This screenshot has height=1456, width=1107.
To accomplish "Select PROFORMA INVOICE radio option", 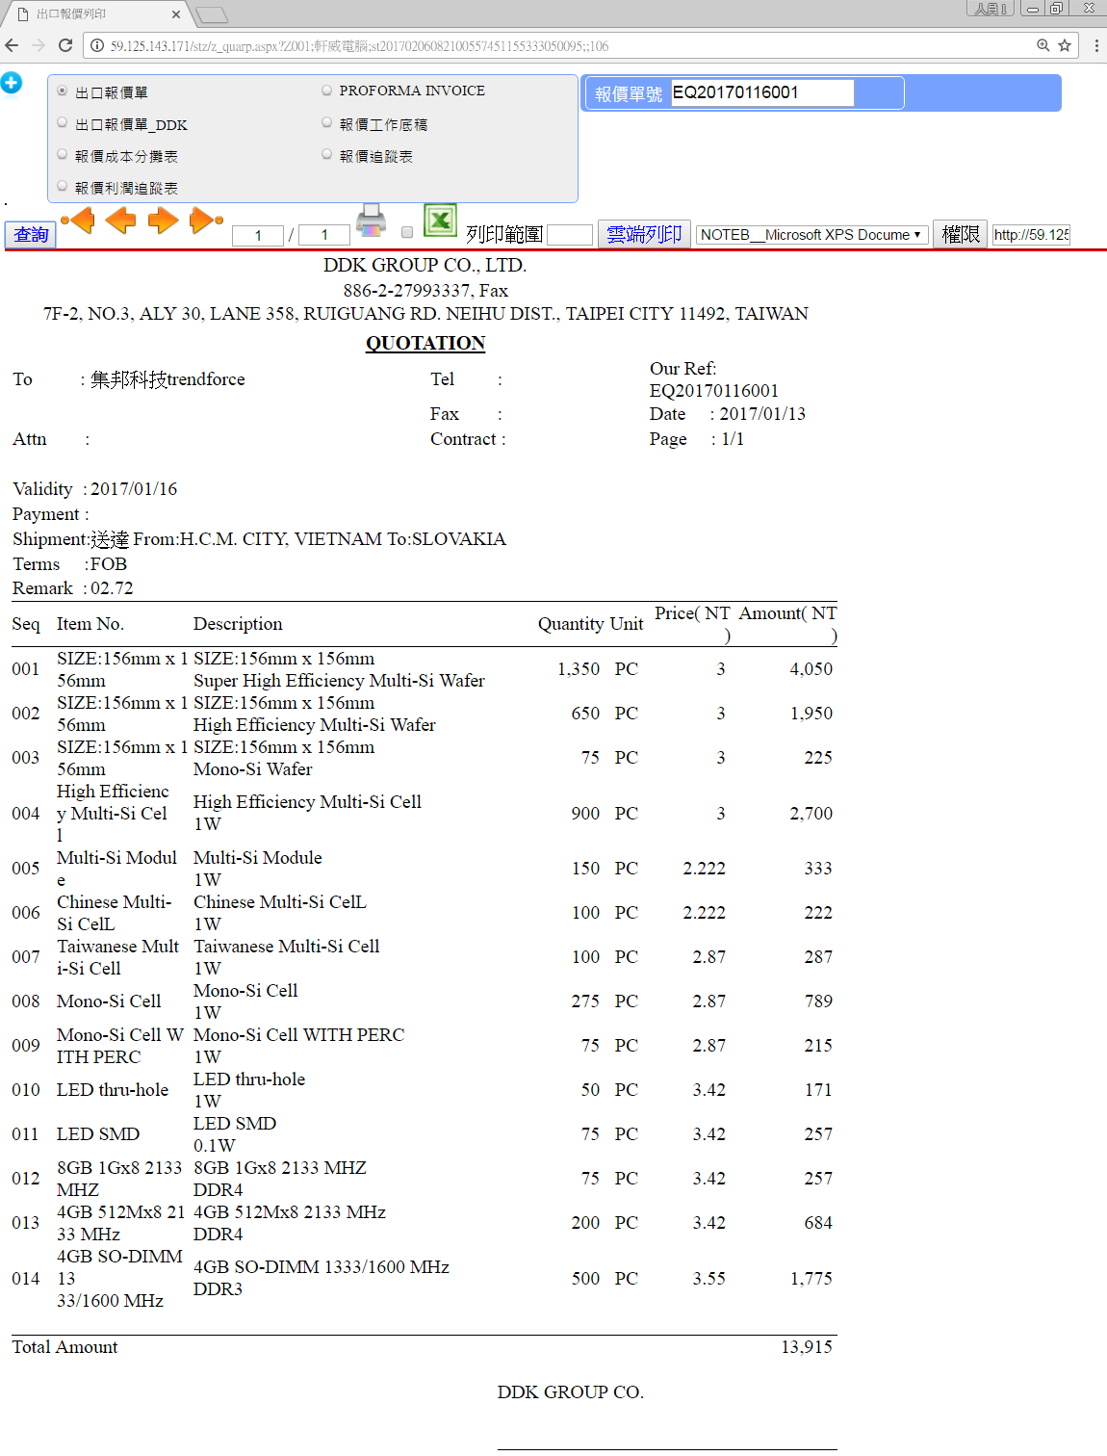I will point(327,90).
